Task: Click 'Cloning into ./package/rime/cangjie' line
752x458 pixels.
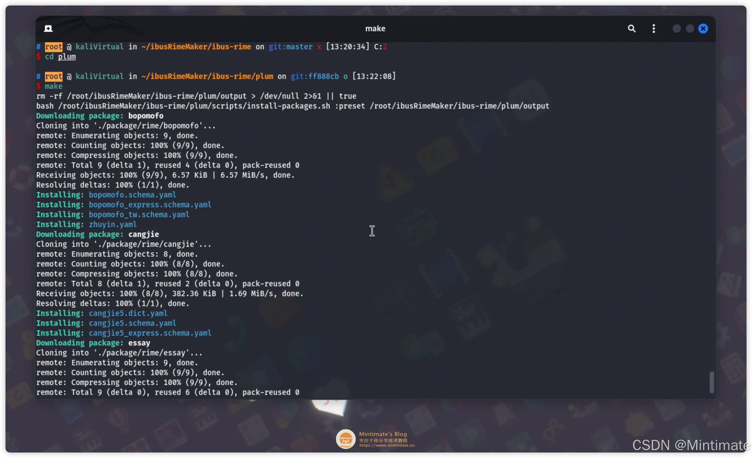Action: click(x=124, y=244)
